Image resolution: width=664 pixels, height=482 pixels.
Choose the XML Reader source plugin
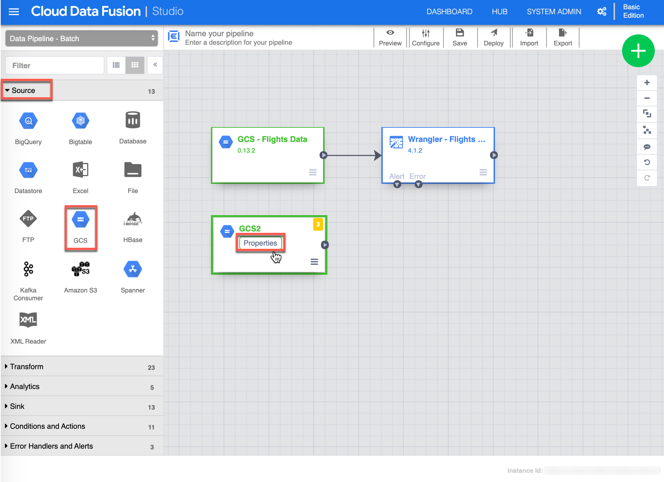click(x=28, y=320)
